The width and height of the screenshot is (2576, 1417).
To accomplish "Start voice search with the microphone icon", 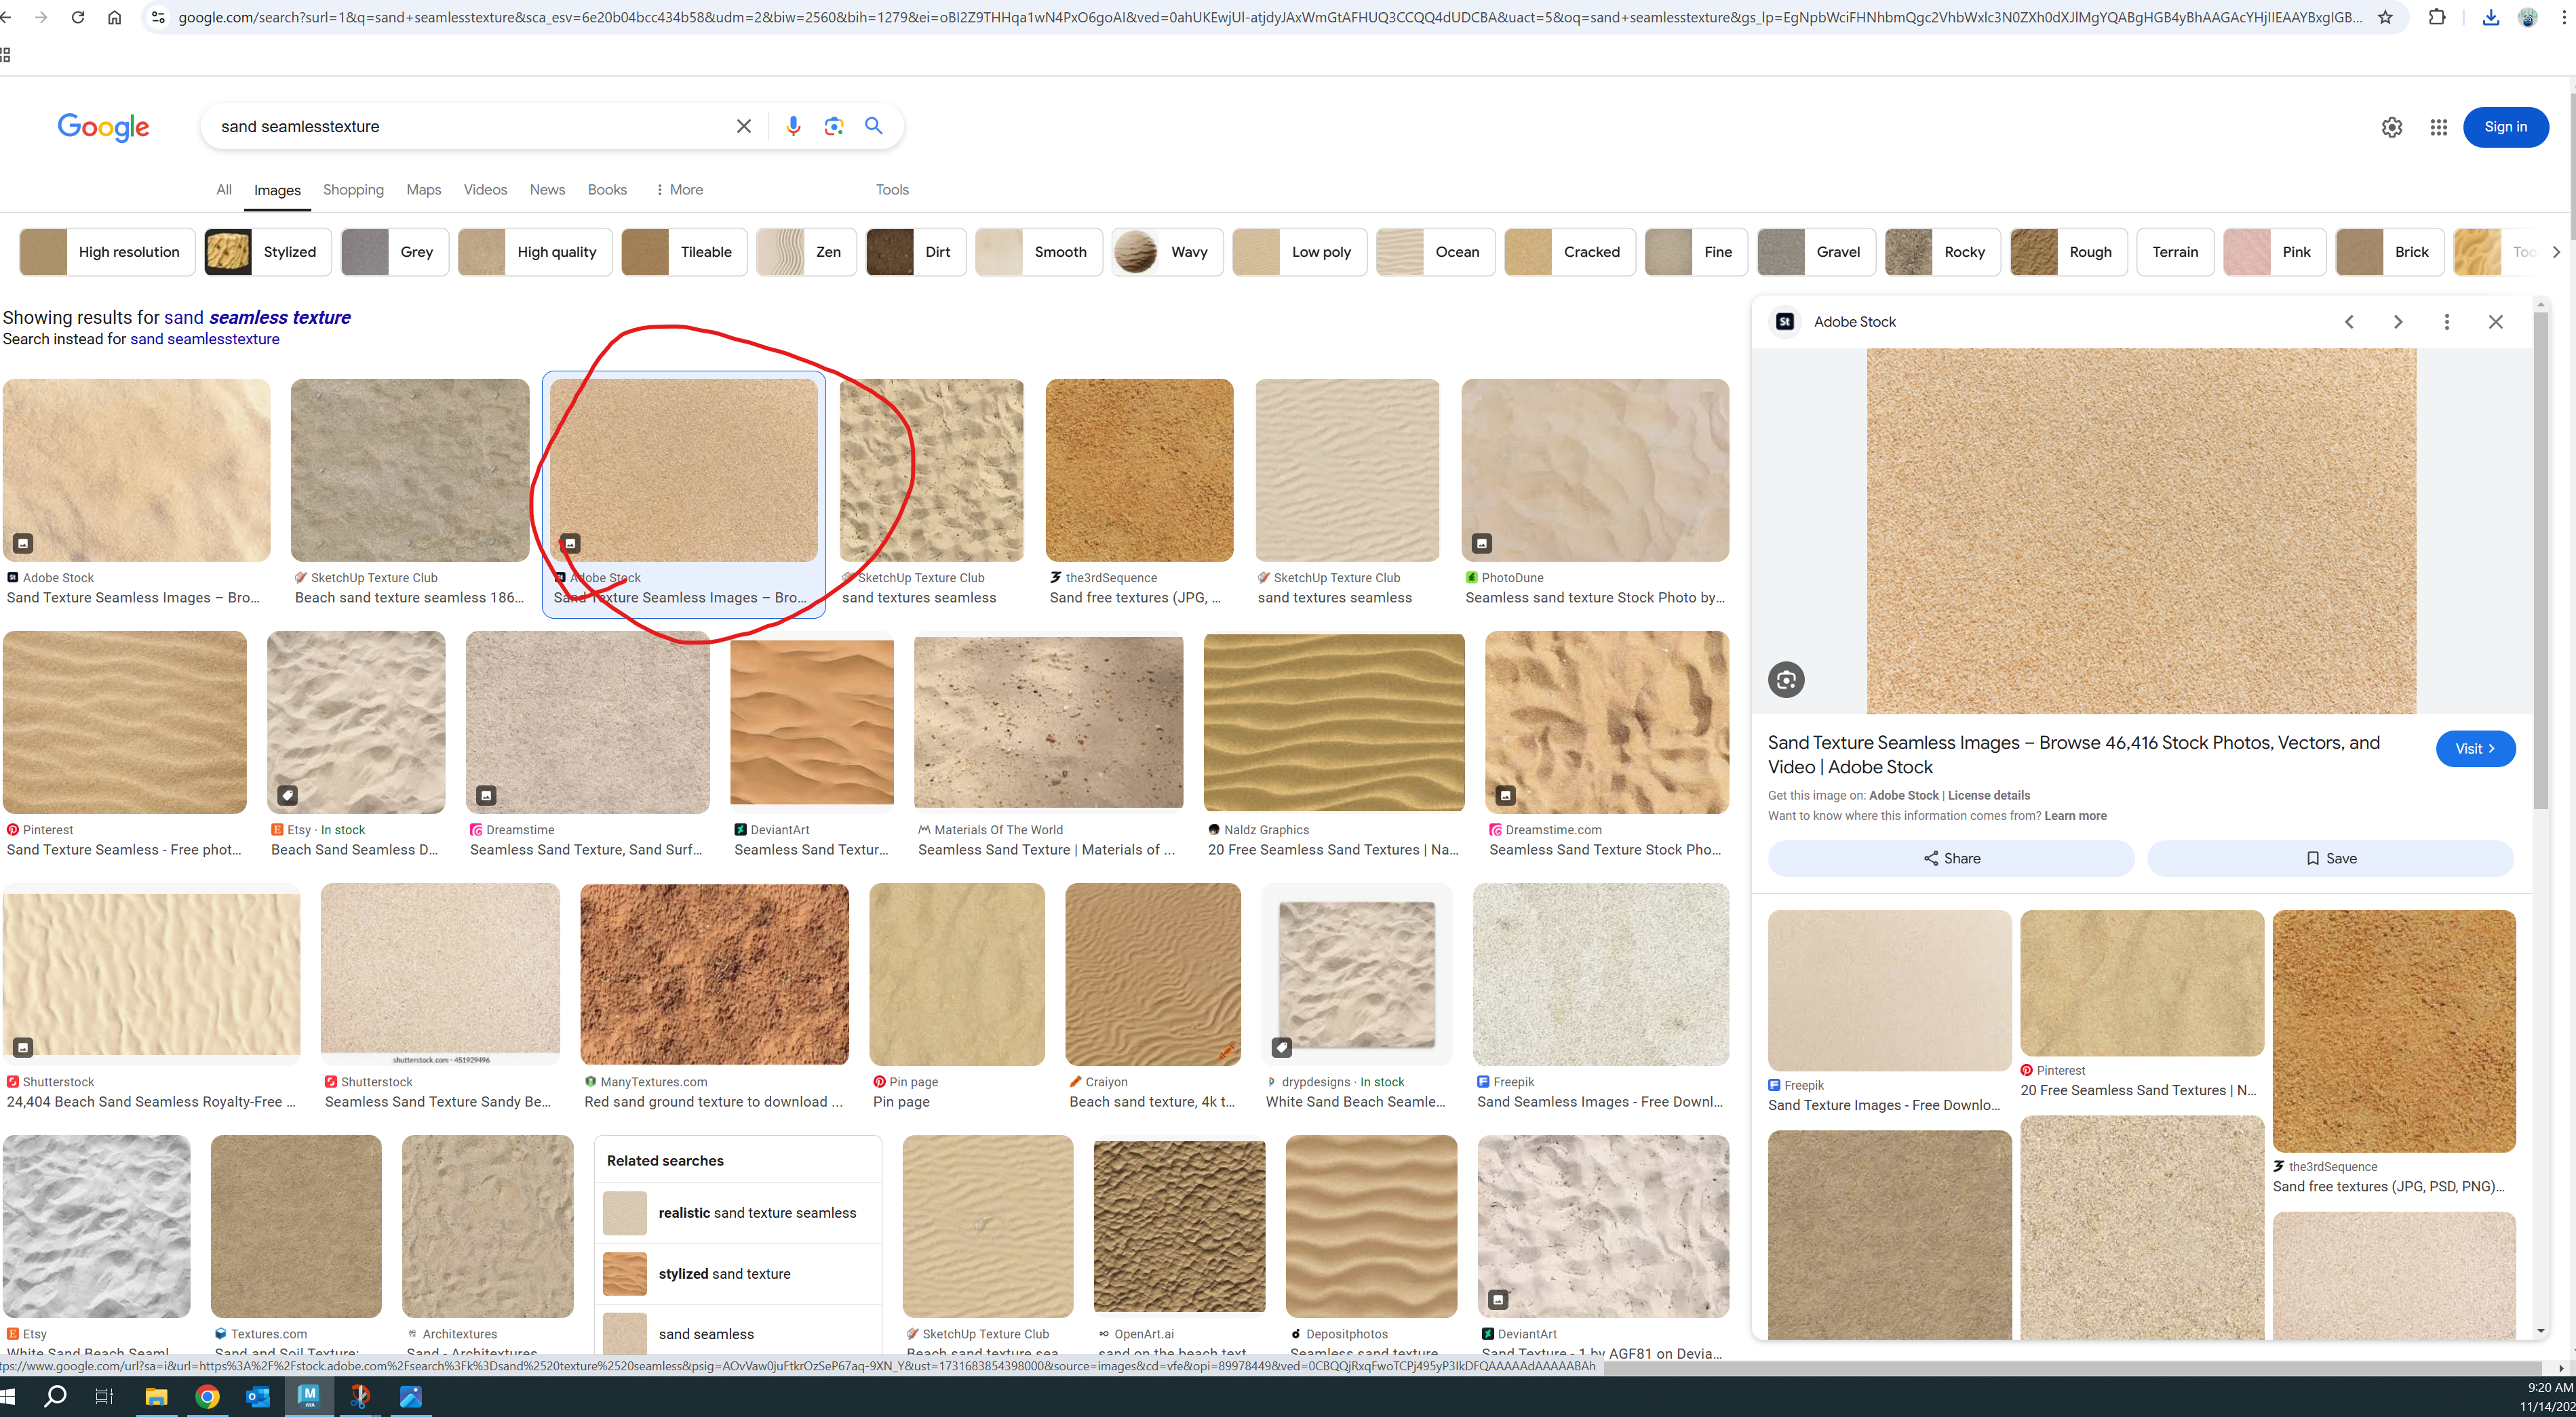I will coord(793,126).
